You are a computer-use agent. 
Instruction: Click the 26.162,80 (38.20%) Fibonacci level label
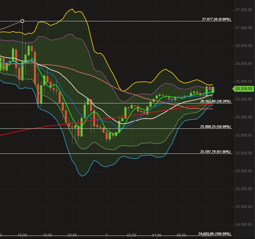click(x=215, y=101)
